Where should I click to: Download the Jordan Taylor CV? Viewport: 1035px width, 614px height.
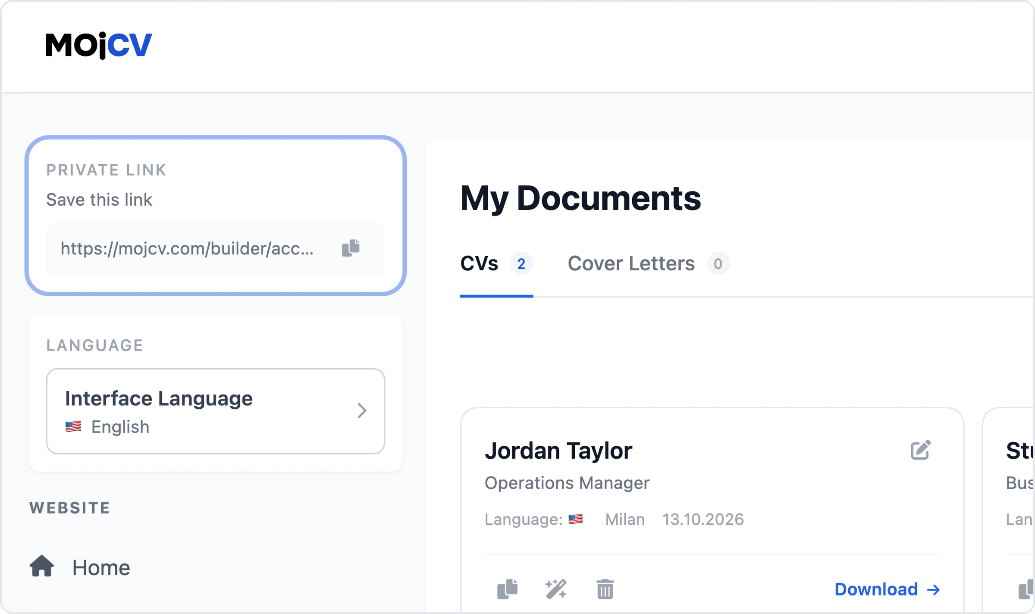click(887, 589)
